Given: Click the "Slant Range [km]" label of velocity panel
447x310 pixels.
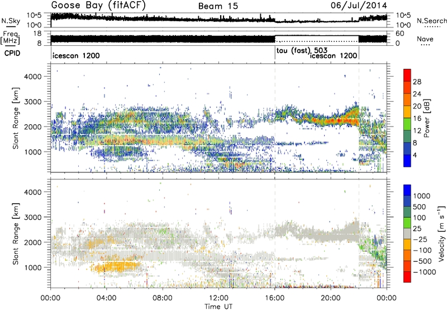Looking at the screenshot, I should (x=16, y=233).
